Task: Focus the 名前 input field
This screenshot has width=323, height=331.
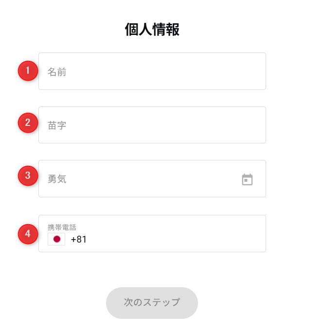Action: click(152, 71)
